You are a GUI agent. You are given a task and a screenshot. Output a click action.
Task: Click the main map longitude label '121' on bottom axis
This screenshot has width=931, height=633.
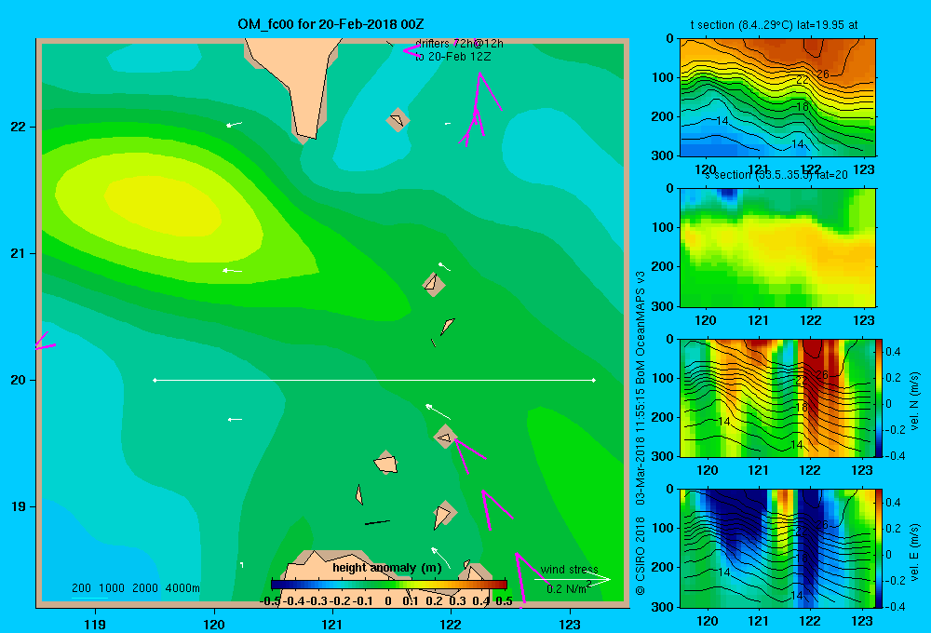[x=332, y=624]
